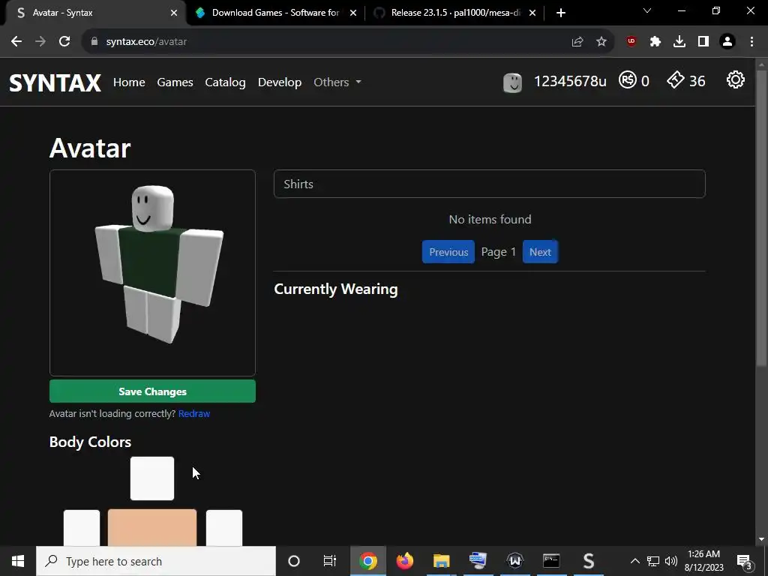Open the Catalog page
768x576 pixels.
(x=225, y=82)
